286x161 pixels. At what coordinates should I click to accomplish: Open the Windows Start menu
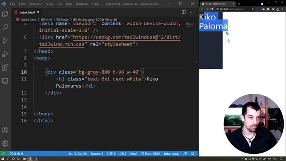pyautogui.click(x=3, y=159)
